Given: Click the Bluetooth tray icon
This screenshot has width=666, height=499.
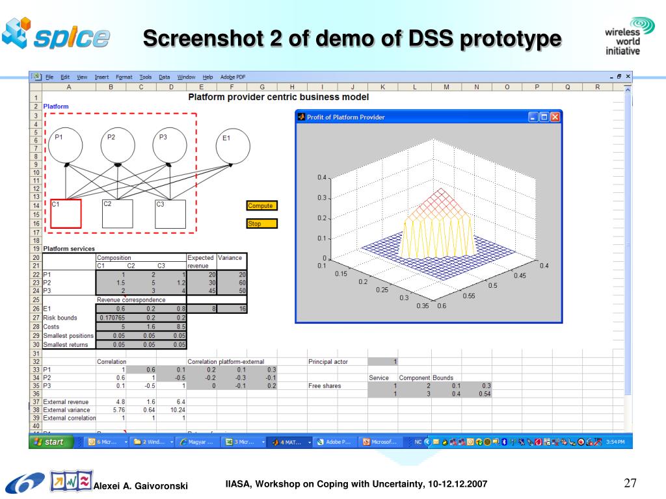Looking at the screenshot, I should 504,442.
